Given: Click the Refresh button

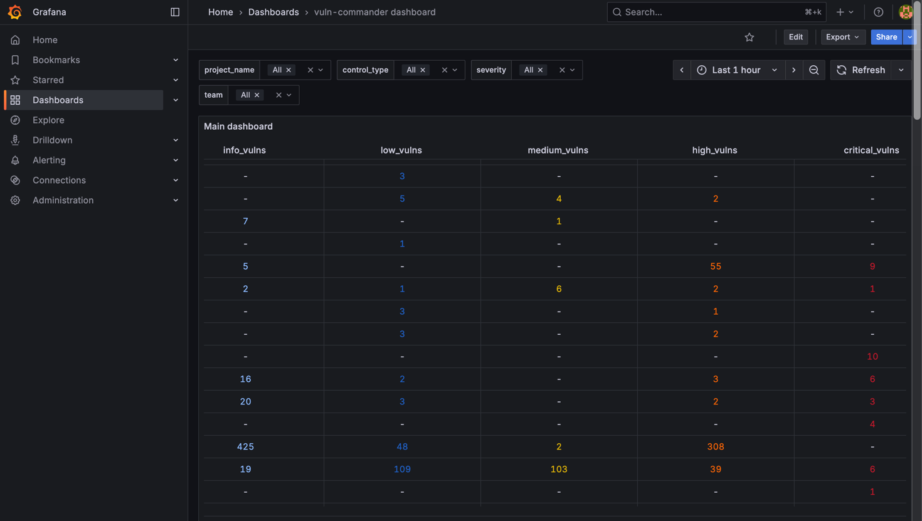Looking at the screenshot, I should 861,70.
